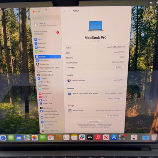
Task: Open News from the Dock
Action: [x=106, y=137]
